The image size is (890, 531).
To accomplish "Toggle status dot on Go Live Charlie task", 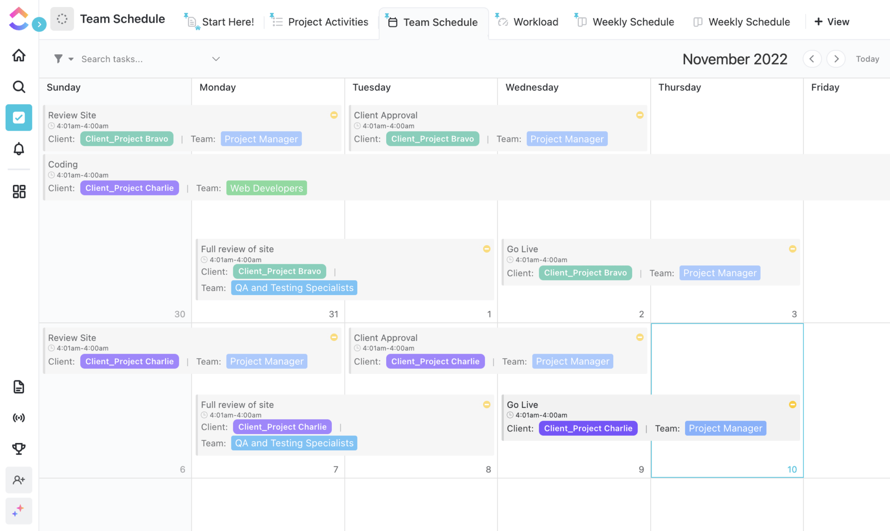I will (x=792, y=405).
